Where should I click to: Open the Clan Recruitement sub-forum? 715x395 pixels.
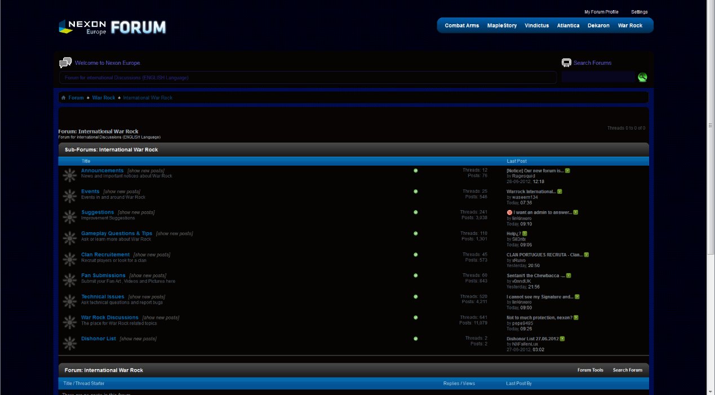(105, 255)
